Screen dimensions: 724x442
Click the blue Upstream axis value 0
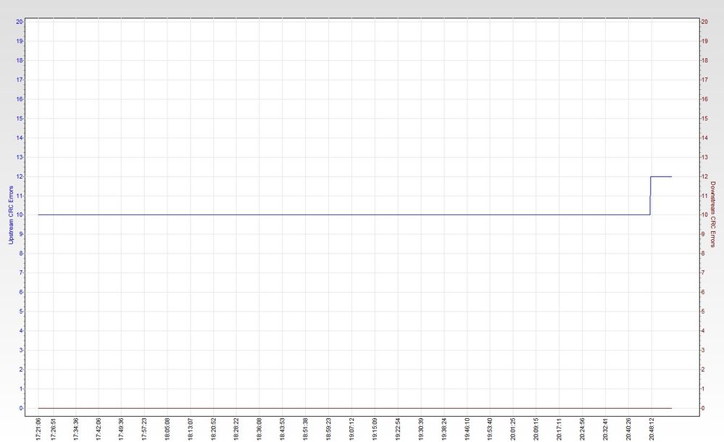21,408
